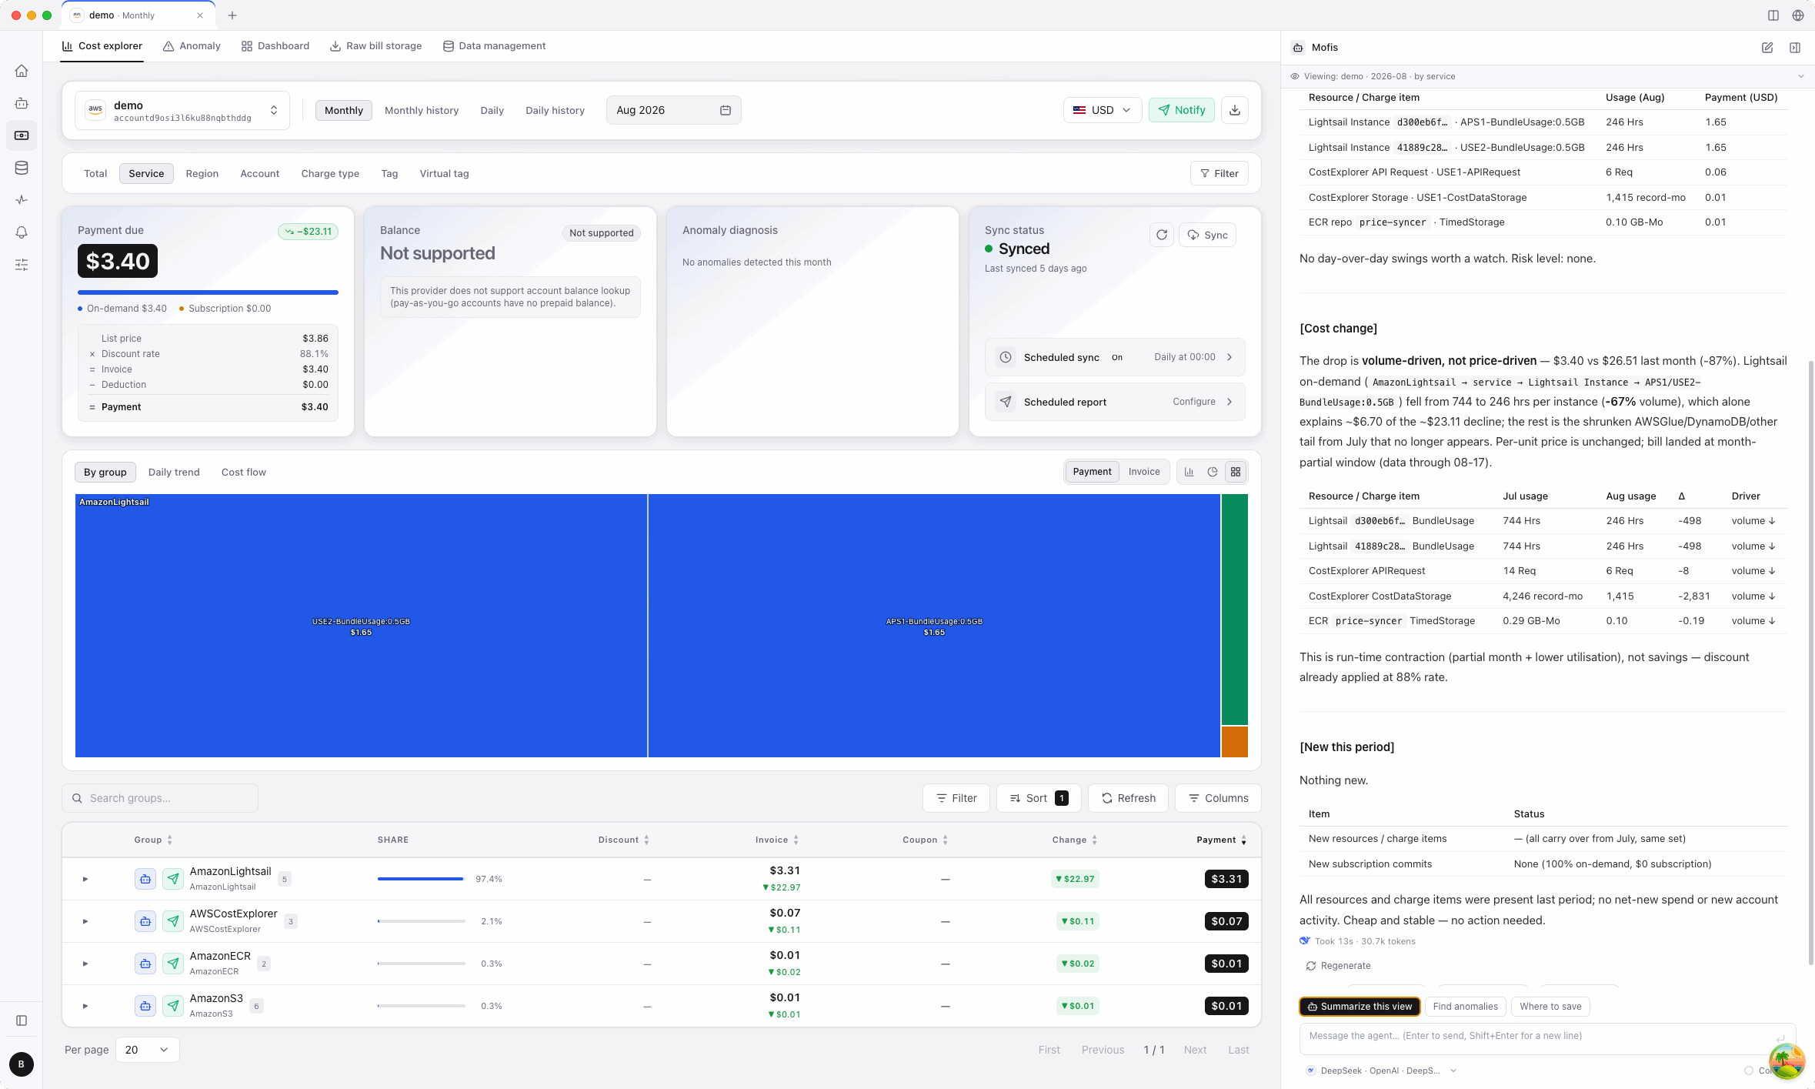Collapse Mofis panel with sidebar icon
The height and width of the screenshot is (1089, 1815).
point(1795,48)
